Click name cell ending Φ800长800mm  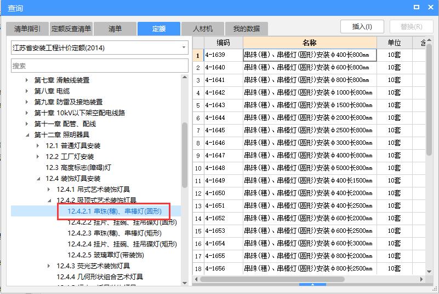pos(310,80)
